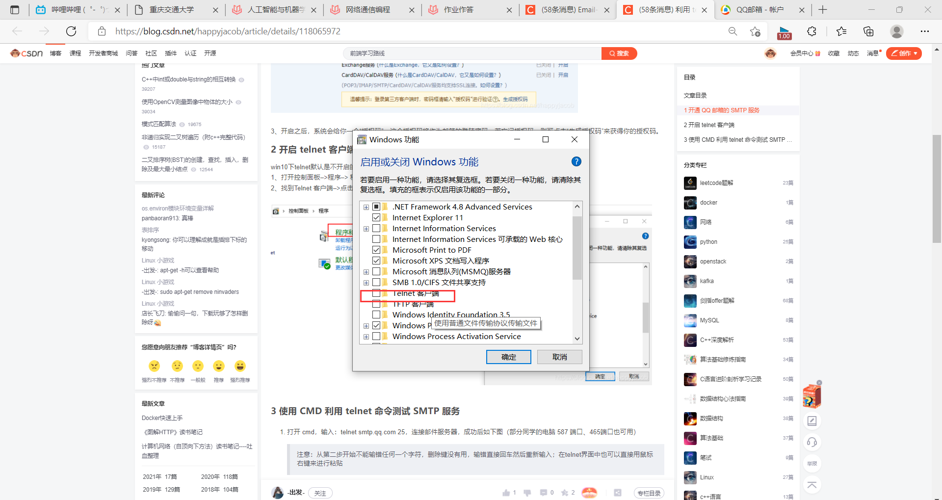Click the 取消 button in the Windows 功能 dialog

[x=559, y=357]
